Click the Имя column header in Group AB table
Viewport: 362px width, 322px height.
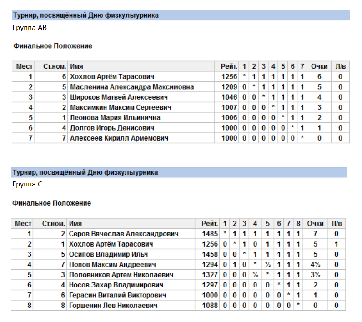(x=76, y=66)
